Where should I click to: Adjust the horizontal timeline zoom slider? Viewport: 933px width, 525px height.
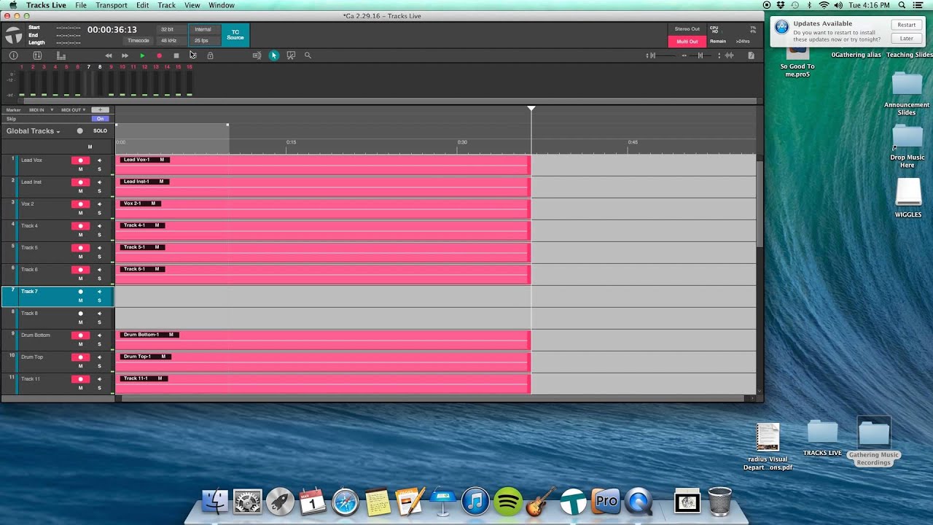click(700, 55)
